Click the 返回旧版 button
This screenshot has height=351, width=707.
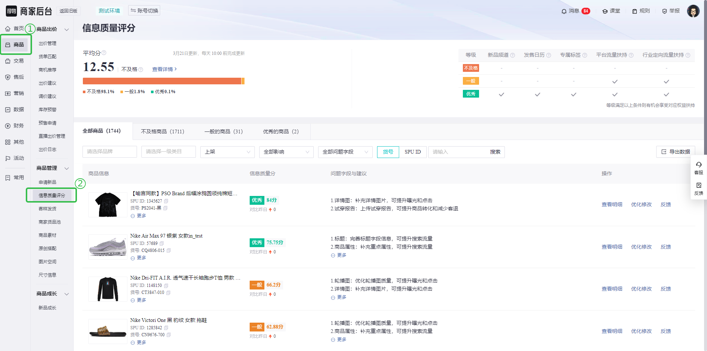point(68,11)
